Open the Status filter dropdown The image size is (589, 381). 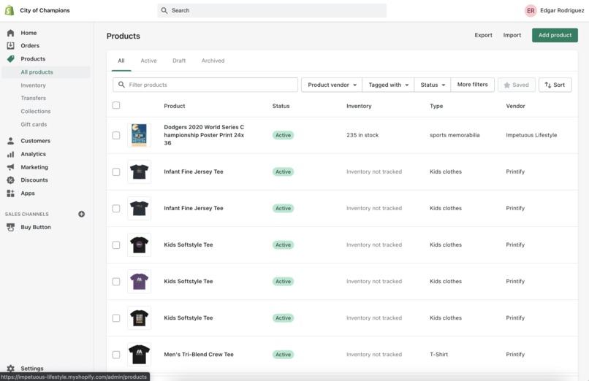click(x=433, y=85)
